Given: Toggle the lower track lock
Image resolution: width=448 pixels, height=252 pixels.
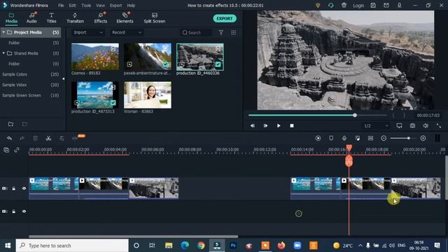Looking at the screenshot, I should (14, 211).
